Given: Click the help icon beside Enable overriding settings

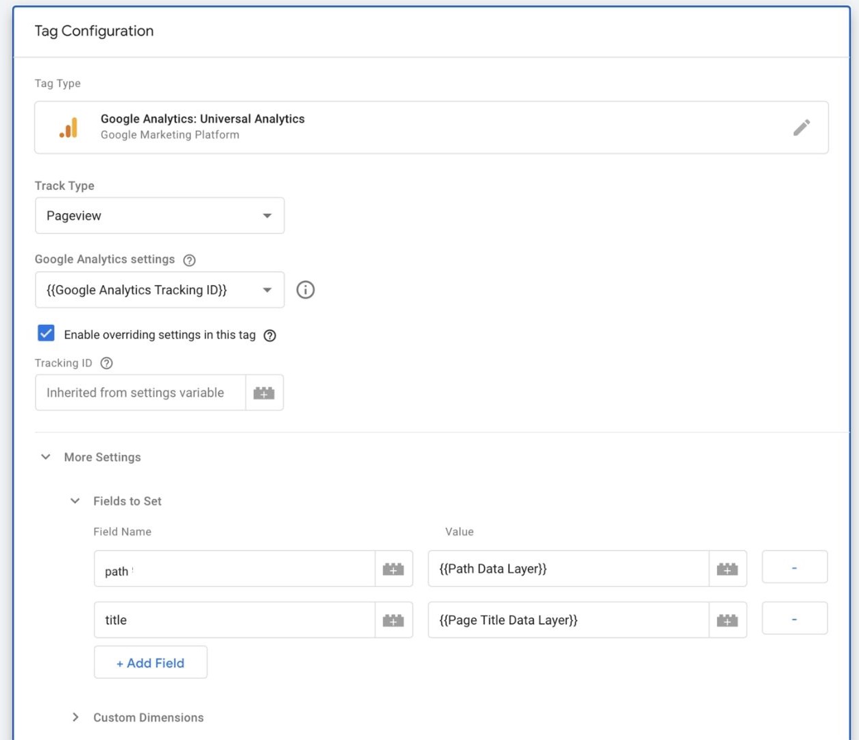Looking at the screenshot, I should coord(270,336).
